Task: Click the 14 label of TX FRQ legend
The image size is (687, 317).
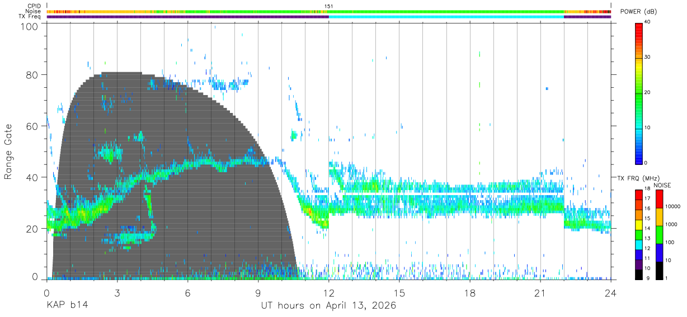Action: tap(648, 229)
